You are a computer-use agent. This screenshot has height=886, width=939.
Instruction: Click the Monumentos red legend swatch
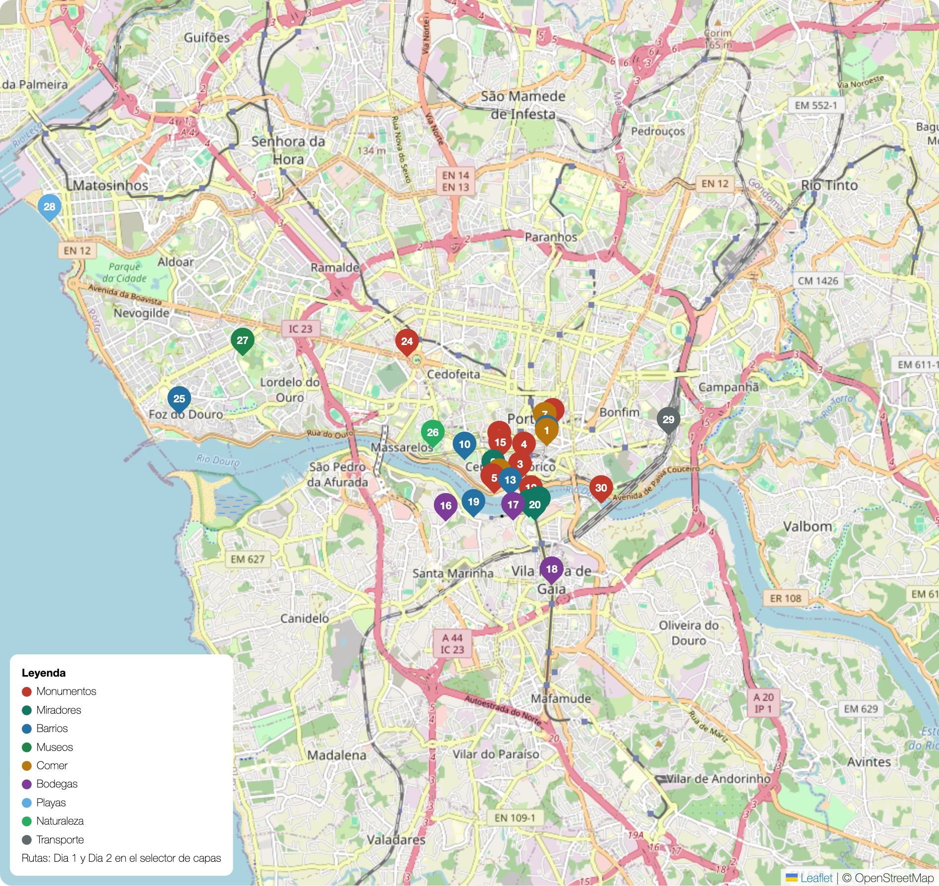pyautogui.click(x=27, y=691)
